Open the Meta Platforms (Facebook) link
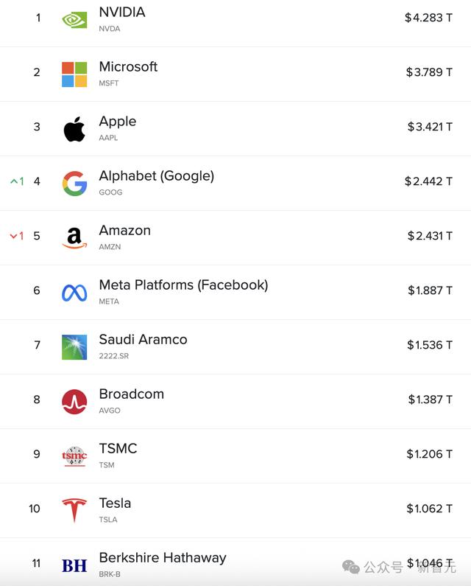 183,285
